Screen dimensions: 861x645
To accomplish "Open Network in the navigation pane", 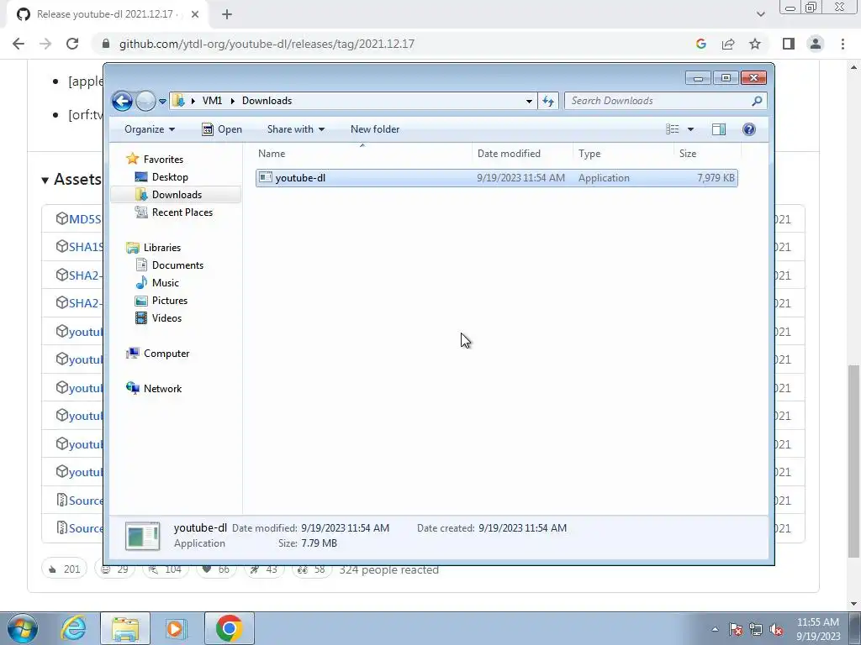I will [x=162, y=388].
